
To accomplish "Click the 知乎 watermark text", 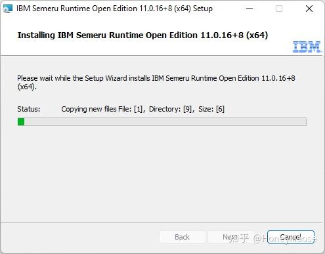I will coord(239,238).
